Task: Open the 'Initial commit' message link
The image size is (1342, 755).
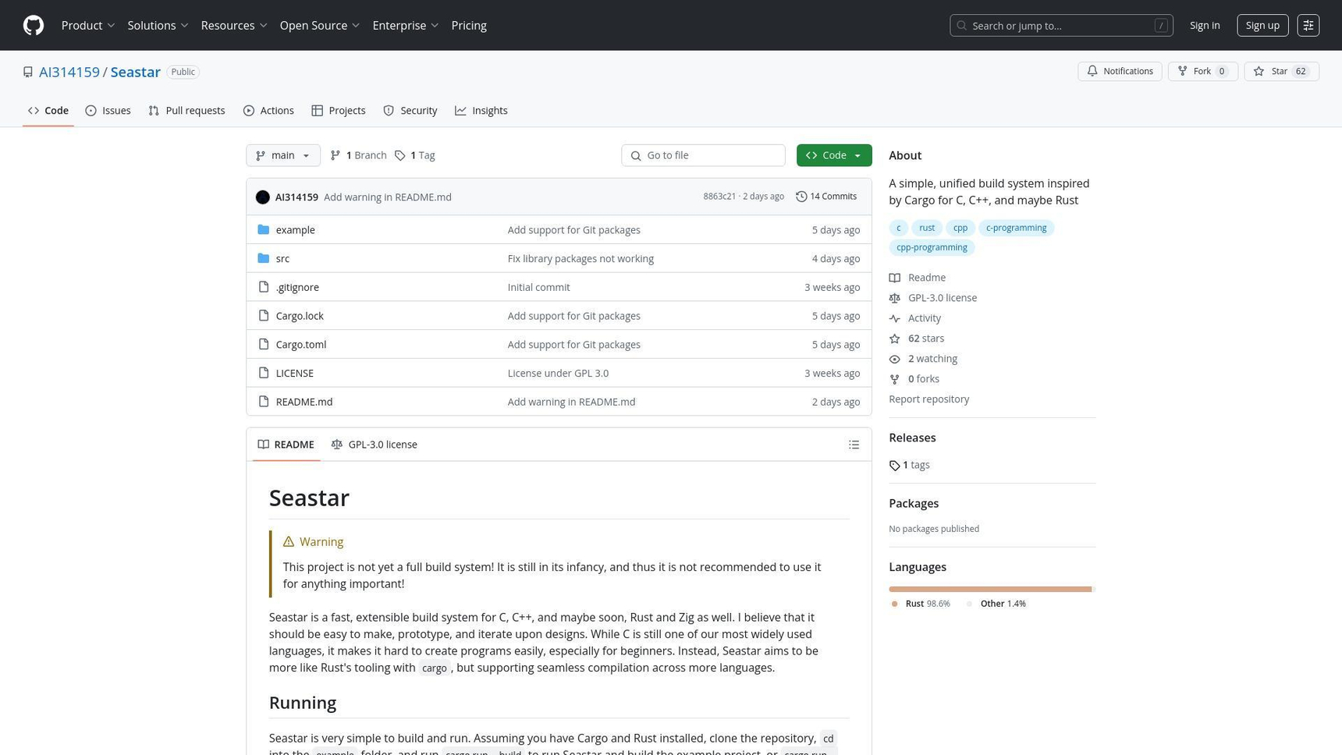Action: click(x=538, y=288)
